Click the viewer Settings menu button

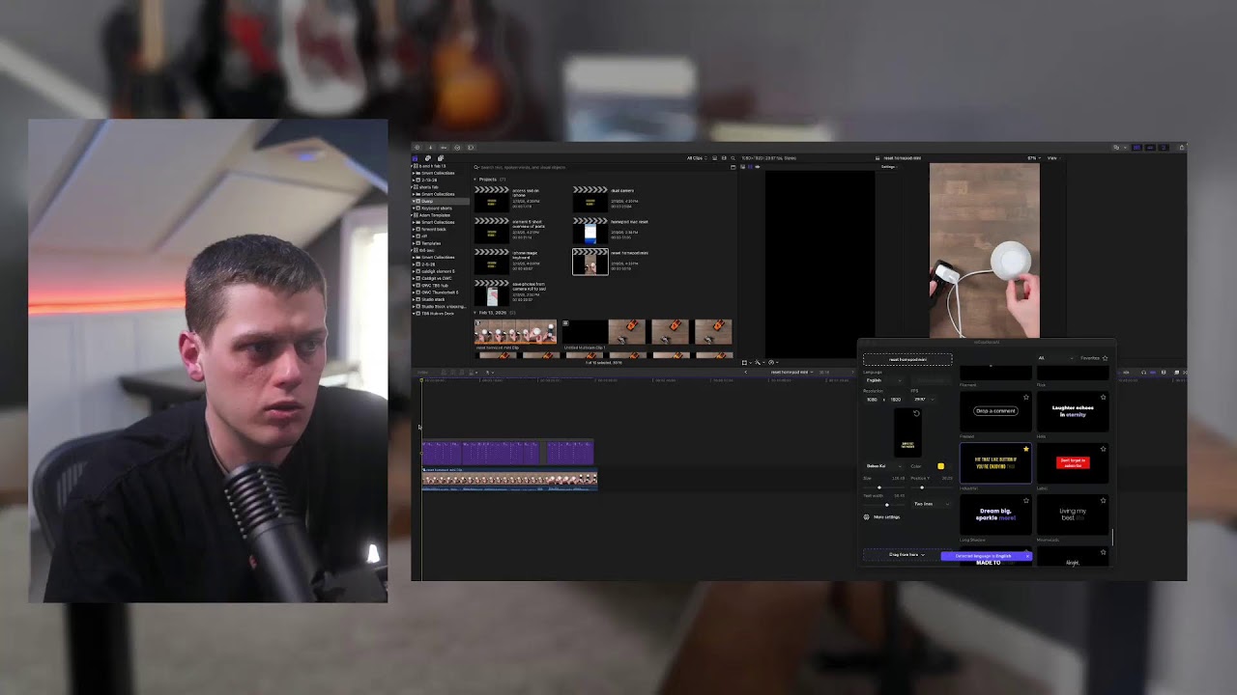tap(889, 167)
